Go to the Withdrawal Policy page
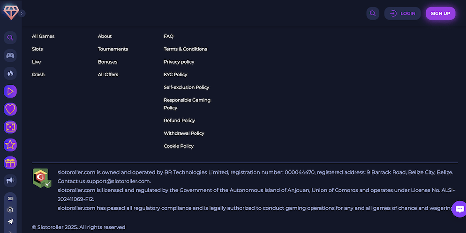 184,133
